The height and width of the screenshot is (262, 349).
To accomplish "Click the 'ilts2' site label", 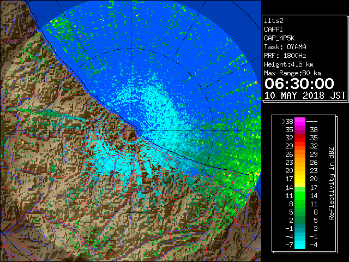I will (274, 21).
